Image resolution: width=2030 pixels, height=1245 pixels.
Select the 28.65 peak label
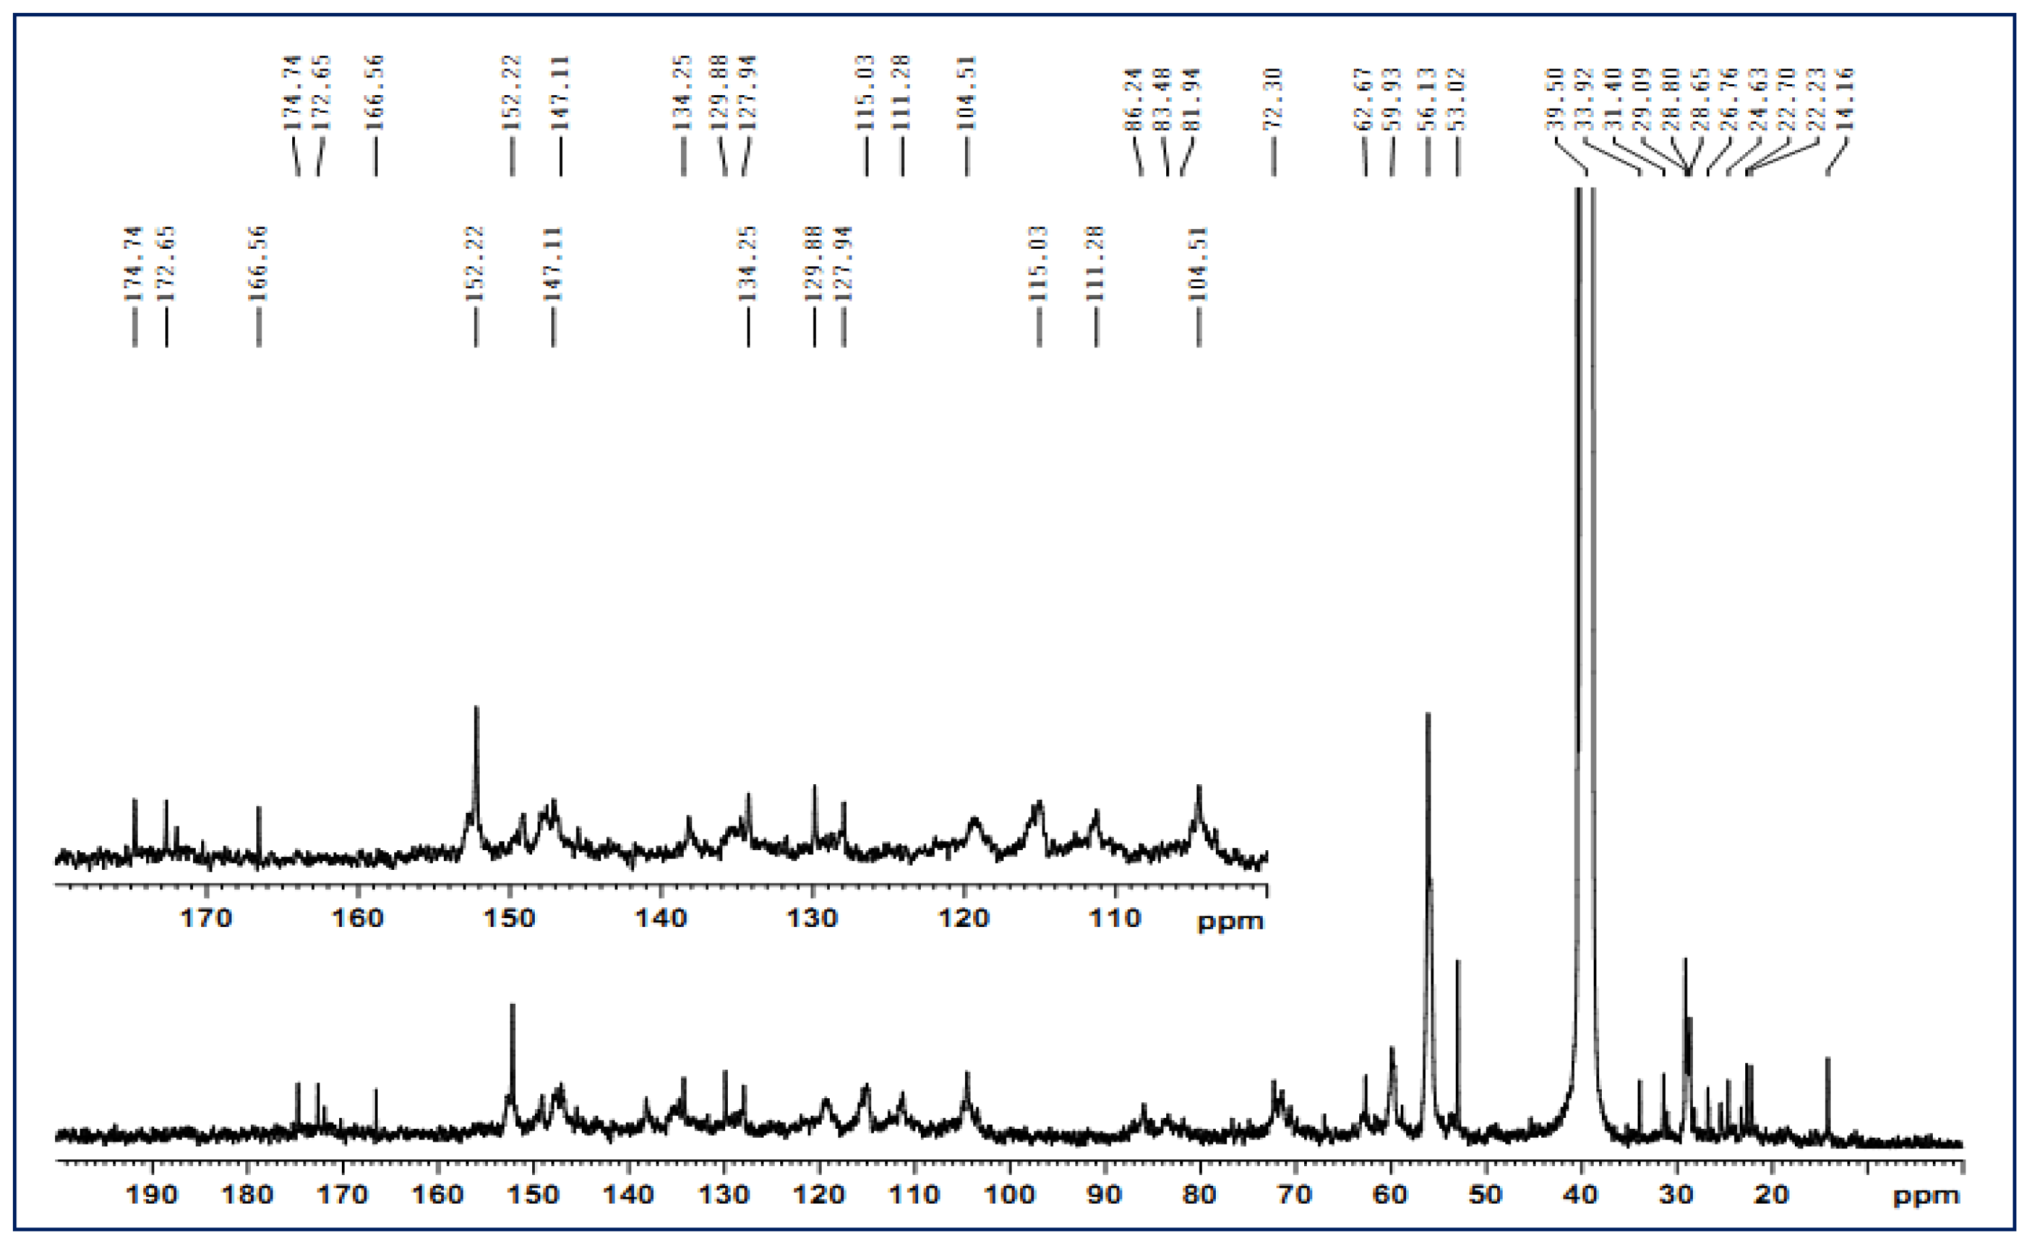pyautogui.click(x=1700, y=100)
